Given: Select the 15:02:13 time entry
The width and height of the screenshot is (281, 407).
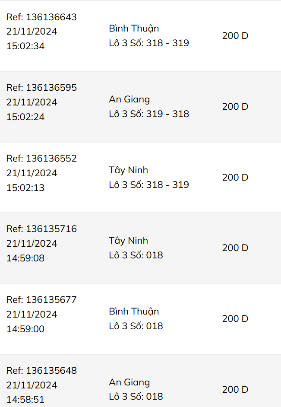Looking at the screenshot, I should [x=25, y=188].
